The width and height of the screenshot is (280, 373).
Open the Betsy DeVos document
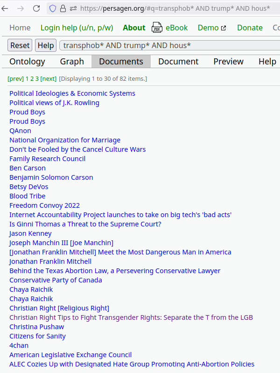click(29, 187)
